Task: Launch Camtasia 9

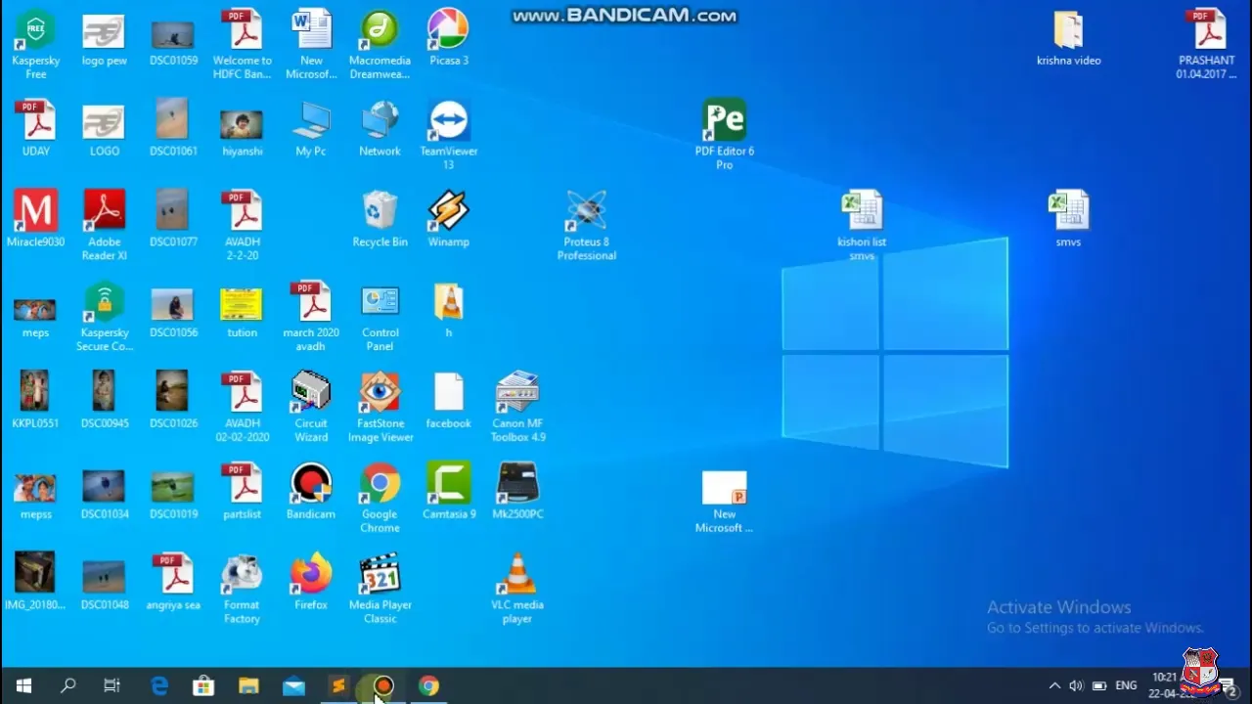Action: click(448, 492)
